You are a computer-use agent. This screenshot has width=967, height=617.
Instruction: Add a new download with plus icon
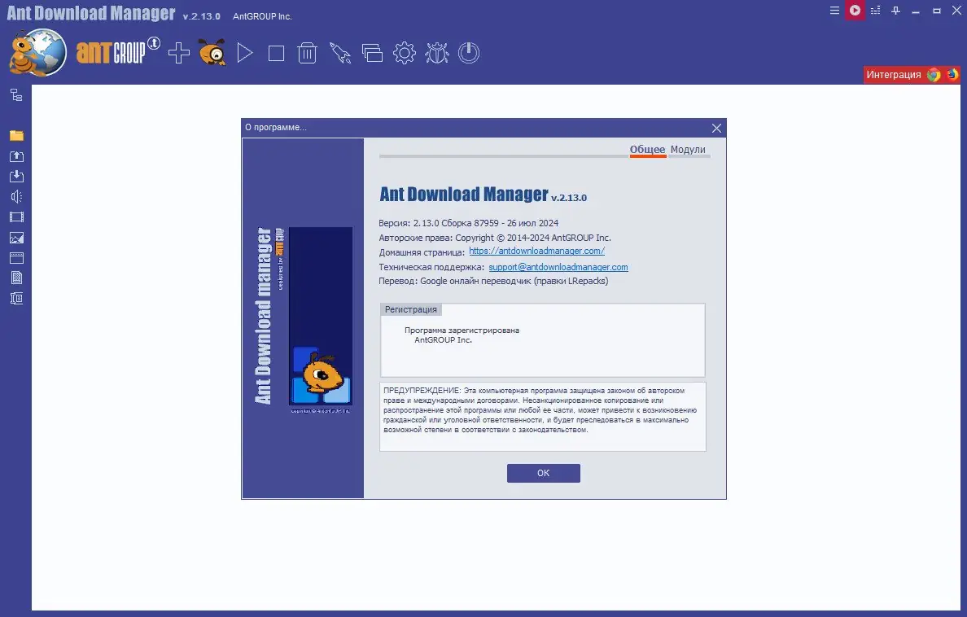click(179, 53)
